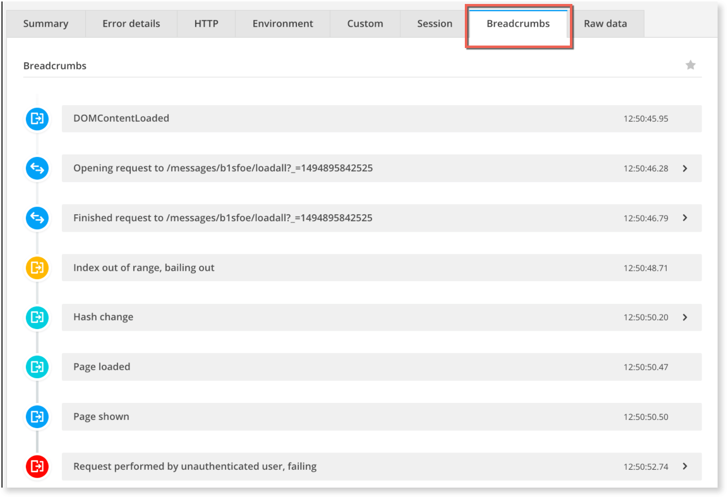Click the Finished request network icon
Image resolution: width=727 pixels, height=497 pixels.
tap(37, 218)
